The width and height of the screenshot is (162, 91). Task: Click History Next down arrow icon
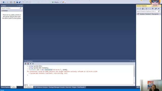tap(33, 64)
